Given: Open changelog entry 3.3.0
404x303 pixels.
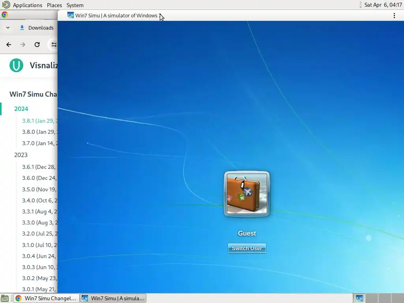Looking at the screenshot, I should [x=40, y=223].
